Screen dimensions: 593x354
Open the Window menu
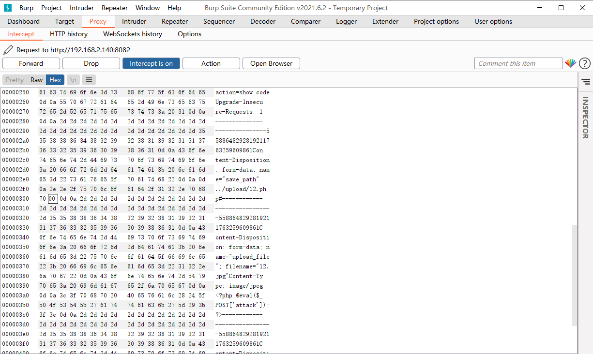coord(148,8)
